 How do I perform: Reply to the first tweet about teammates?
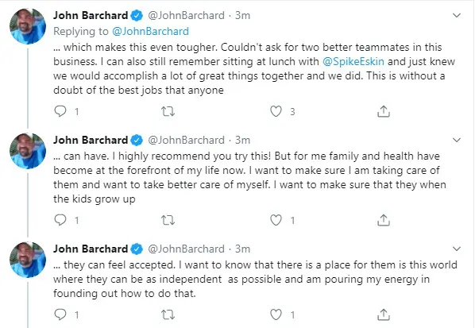click(60, 111)
